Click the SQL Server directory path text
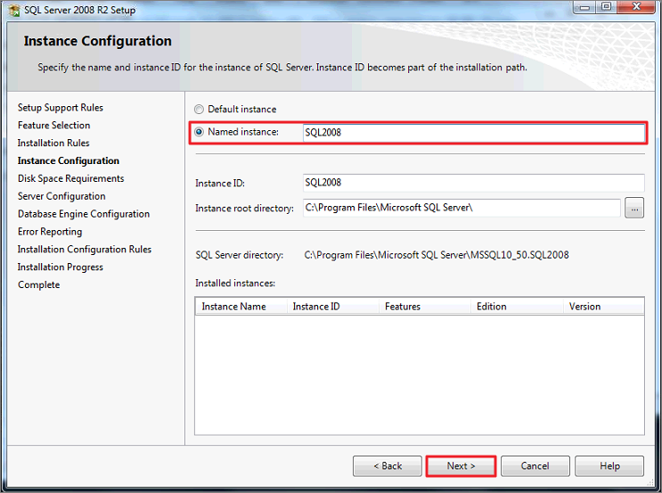This screenshot has width=662, height=493. 437,255
